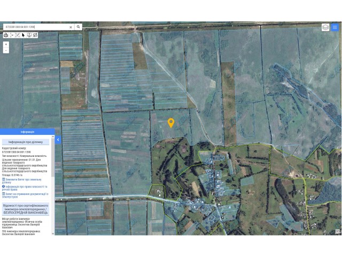This screenshot has height=257, width=342.
Task: Click Відомості про сертифікованого інженера header
Action: [26, 209]
